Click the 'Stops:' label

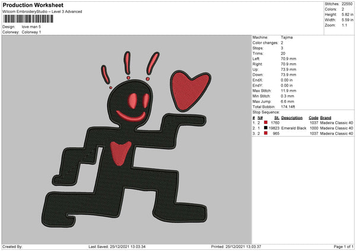pos(258,49)
